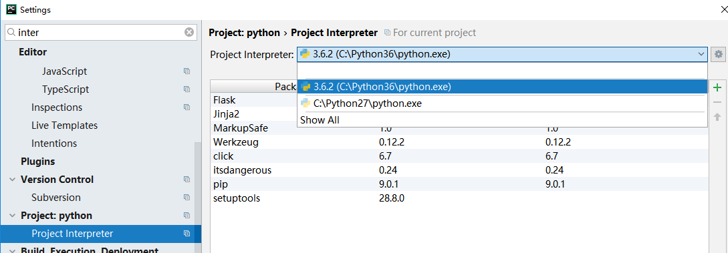Click the project-level icon beside Inspections

pyautogui.click(x=187, y=107)
